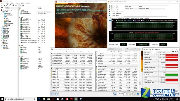Click HWiNFO second double-arrow collapse icon
The image size is (180, 101).
[x=56, y=94]
